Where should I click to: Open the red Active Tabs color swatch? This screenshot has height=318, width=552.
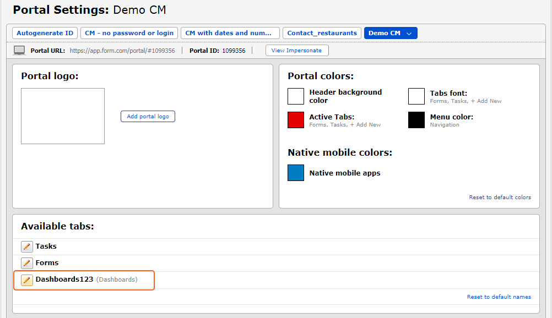(296, 120)
